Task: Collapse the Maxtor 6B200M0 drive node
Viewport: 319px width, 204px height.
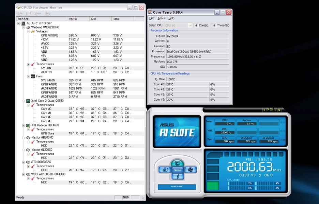Action: [24, 137]
